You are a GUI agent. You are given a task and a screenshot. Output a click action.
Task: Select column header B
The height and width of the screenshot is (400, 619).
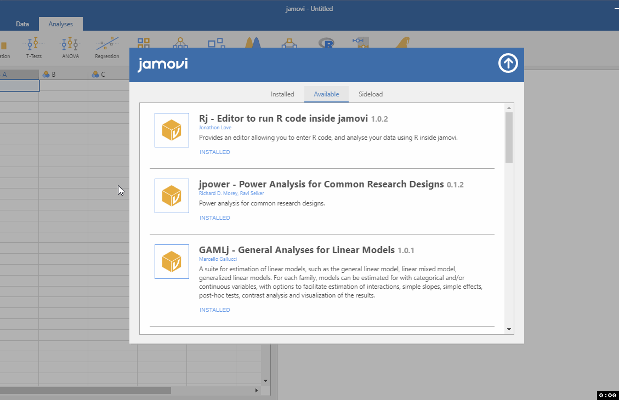click(64, 74)
